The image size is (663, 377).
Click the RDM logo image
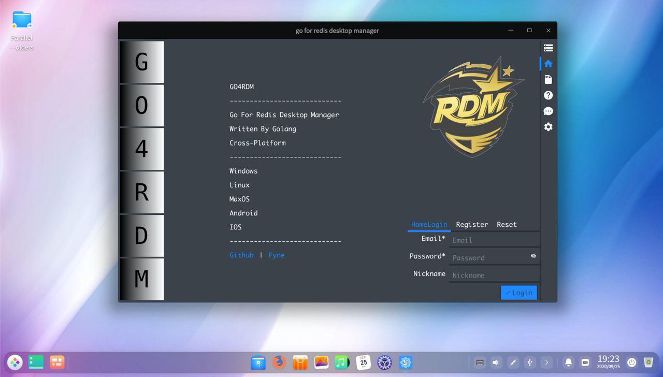(x=472, y=107)
